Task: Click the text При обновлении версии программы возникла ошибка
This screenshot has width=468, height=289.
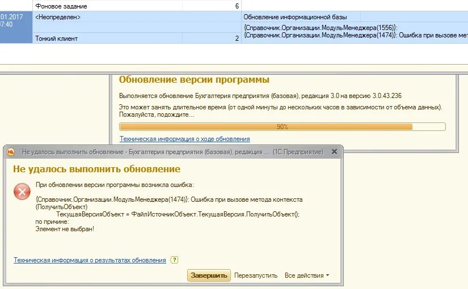Action: (x=115, y=185)
